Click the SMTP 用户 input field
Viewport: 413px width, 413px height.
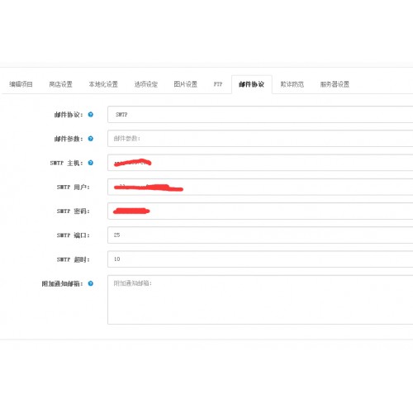point(260,187)
